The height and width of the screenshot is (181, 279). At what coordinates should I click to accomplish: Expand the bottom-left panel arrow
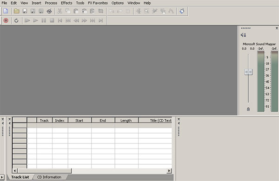(2, 177)
